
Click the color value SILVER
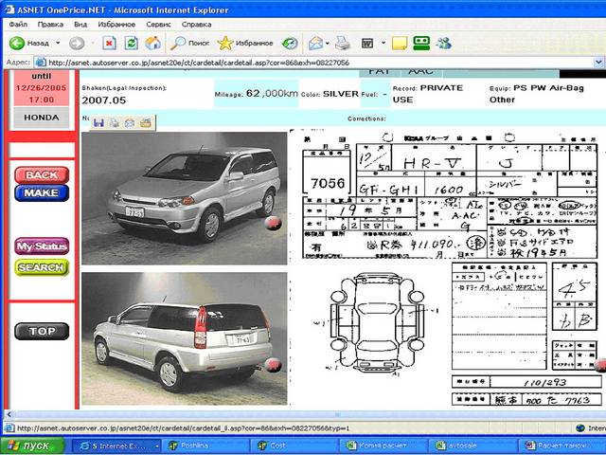pos(341,94)
